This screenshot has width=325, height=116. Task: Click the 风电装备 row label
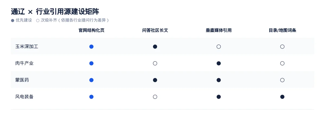(x=24, y=97)
